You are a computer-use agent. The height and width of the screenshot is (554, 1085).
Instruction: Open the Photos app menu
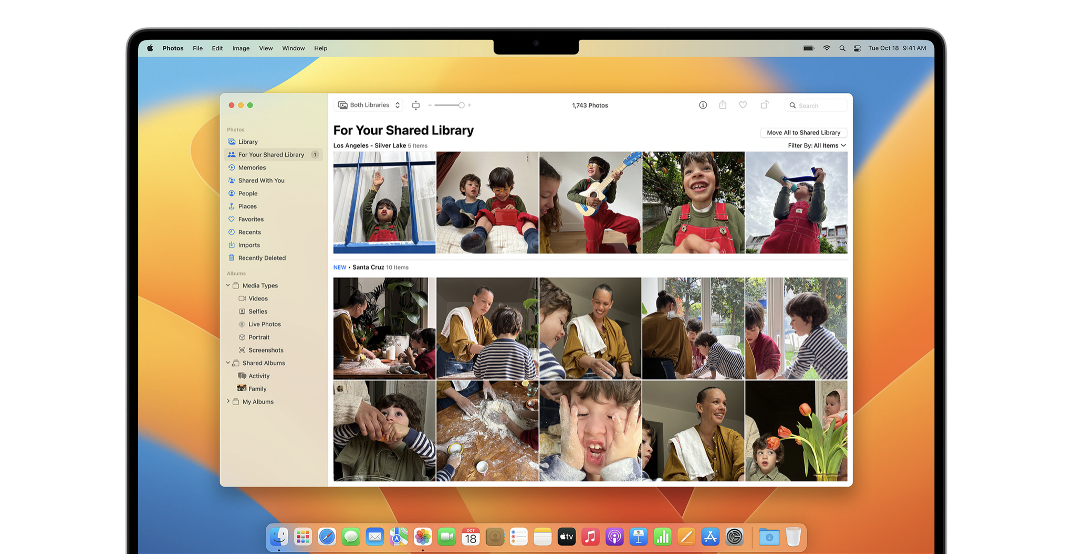pos(173,48)
